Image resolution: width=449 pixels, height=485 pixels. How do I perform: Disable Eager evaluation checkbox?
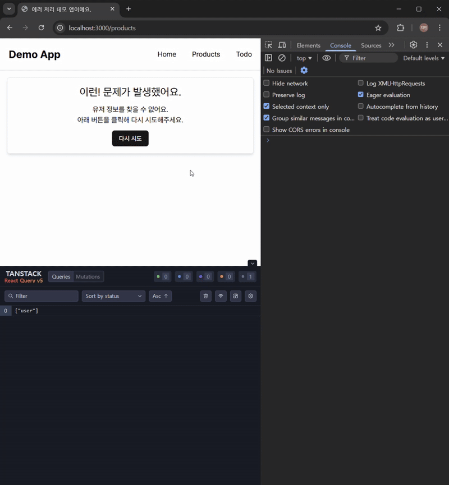tap(360, 95)
